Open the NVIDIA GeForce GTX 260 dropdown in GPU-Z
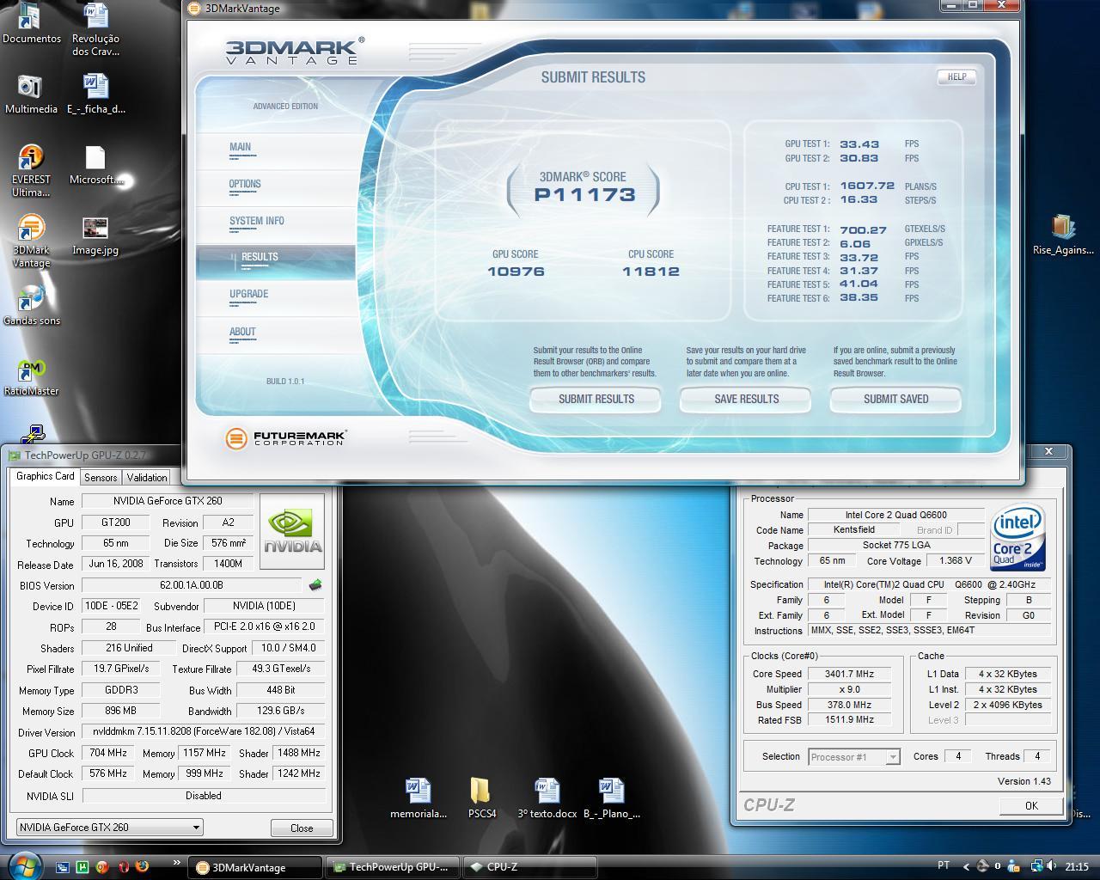Image resolution: width=1100 pixels, height=880 pixels. [x=110, y=828]
